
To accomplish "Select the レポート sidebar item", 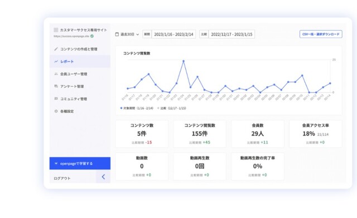I will (80, 61).
